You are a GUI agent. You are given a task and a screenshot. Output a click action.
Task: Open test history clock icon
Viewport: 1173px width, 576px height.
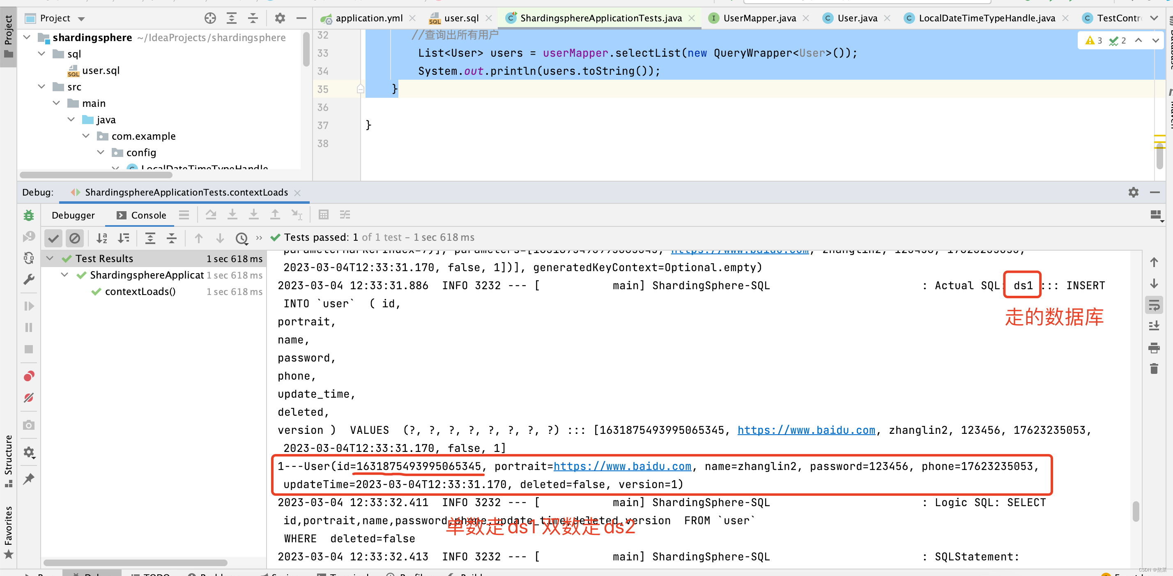pyautogui.click(x=241, y=238)
